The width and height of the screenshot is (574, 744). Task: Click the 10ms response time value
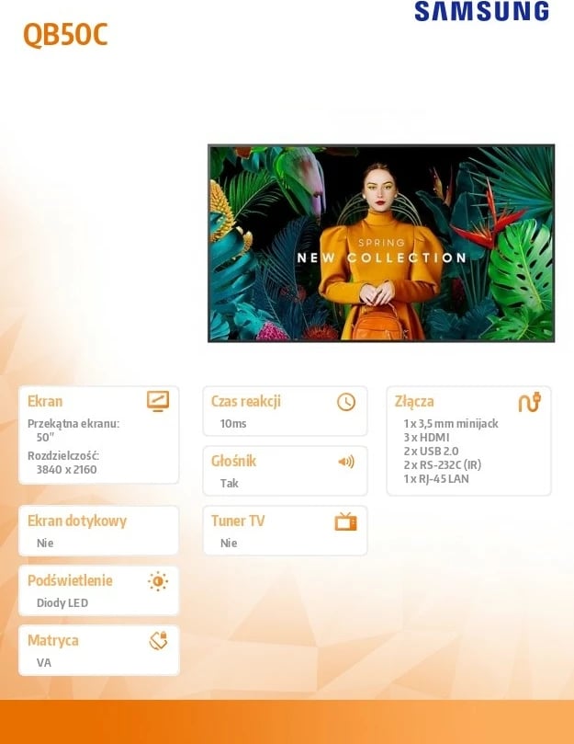233,424
